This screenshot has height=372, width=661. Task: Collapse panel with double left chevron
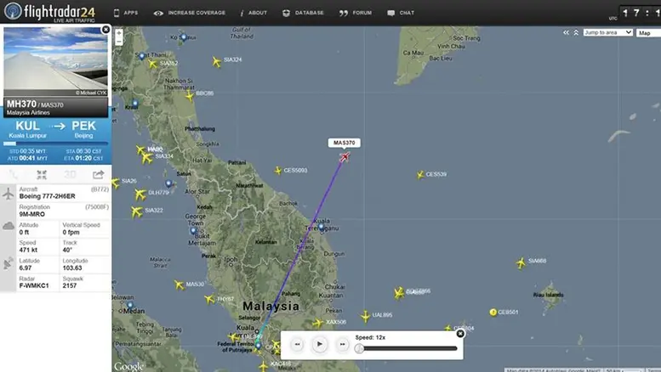(x=567, y=32)
